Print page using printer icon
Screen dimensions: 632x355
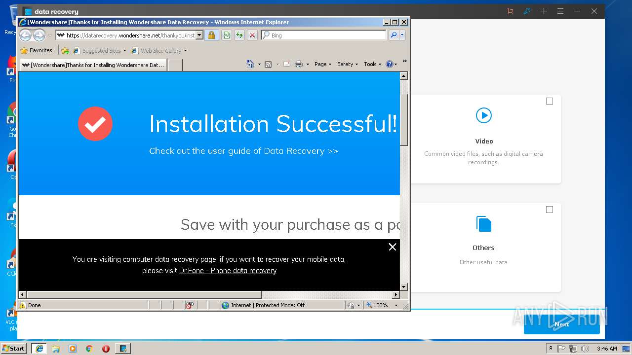pos(299,64)
